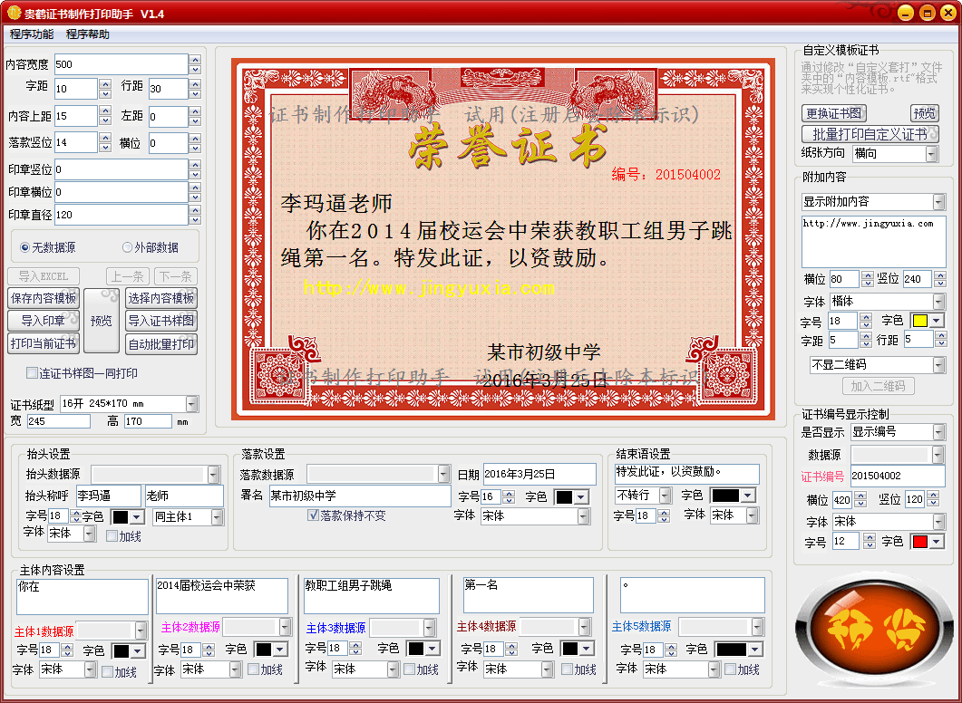
Task: Click 导入证书样图 to import certificate image
Action: click(x=161, y=321)
